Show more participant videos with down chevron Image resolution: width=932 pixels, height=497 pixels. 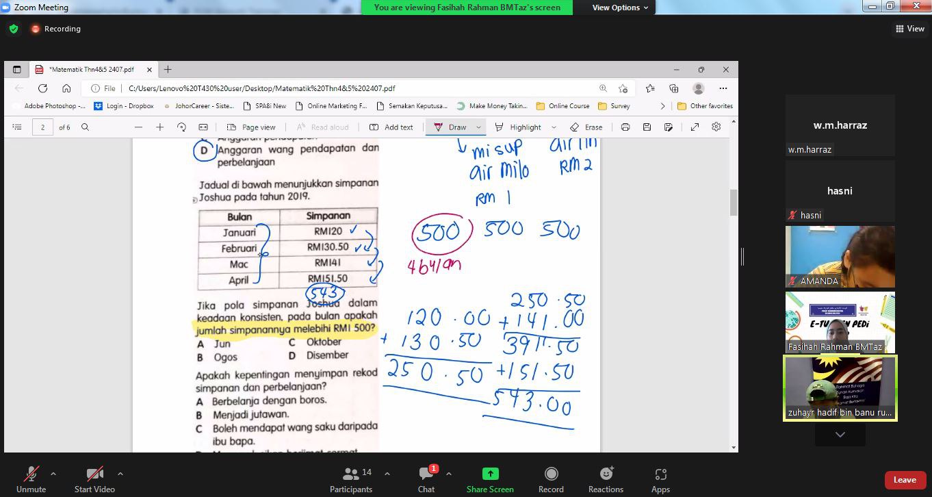840,434
